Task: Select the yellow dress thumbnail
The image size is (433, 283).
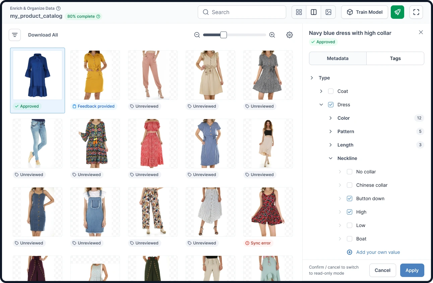Action: pyautogui.click(x=95, y=75)
